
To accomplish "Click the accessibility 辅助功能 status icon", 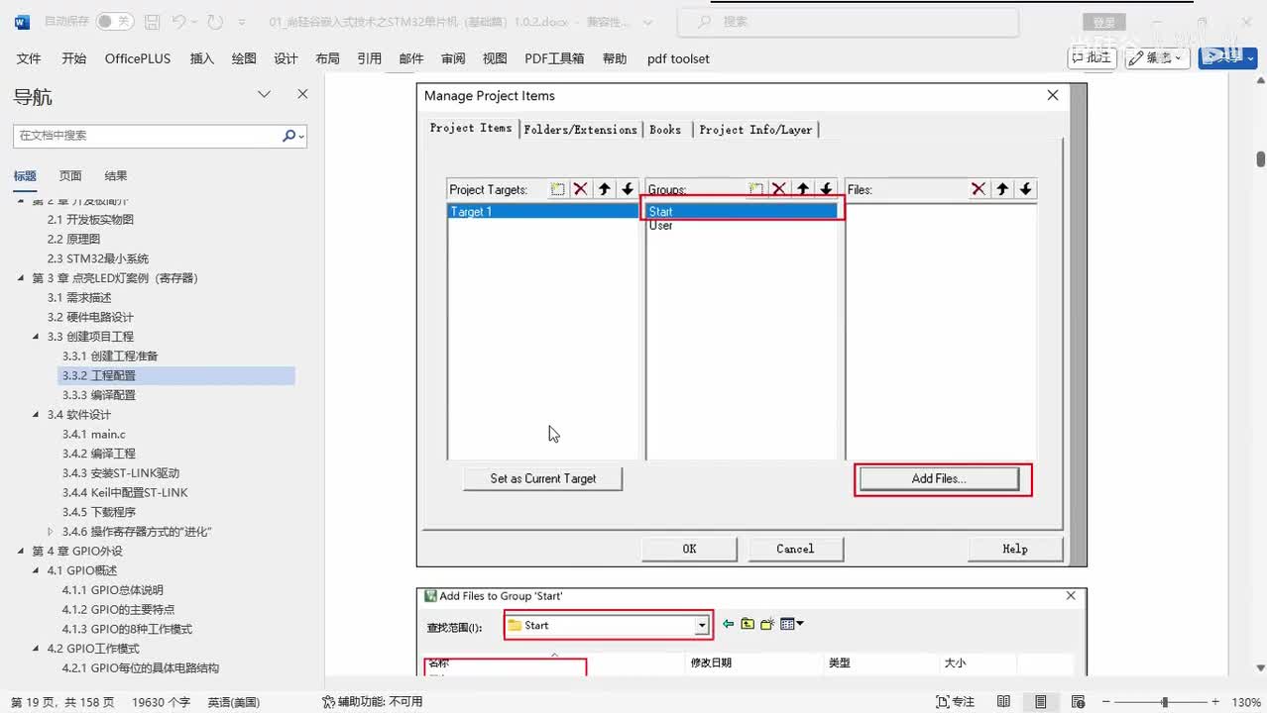I will pyautogui.click(x=328, y=702).
